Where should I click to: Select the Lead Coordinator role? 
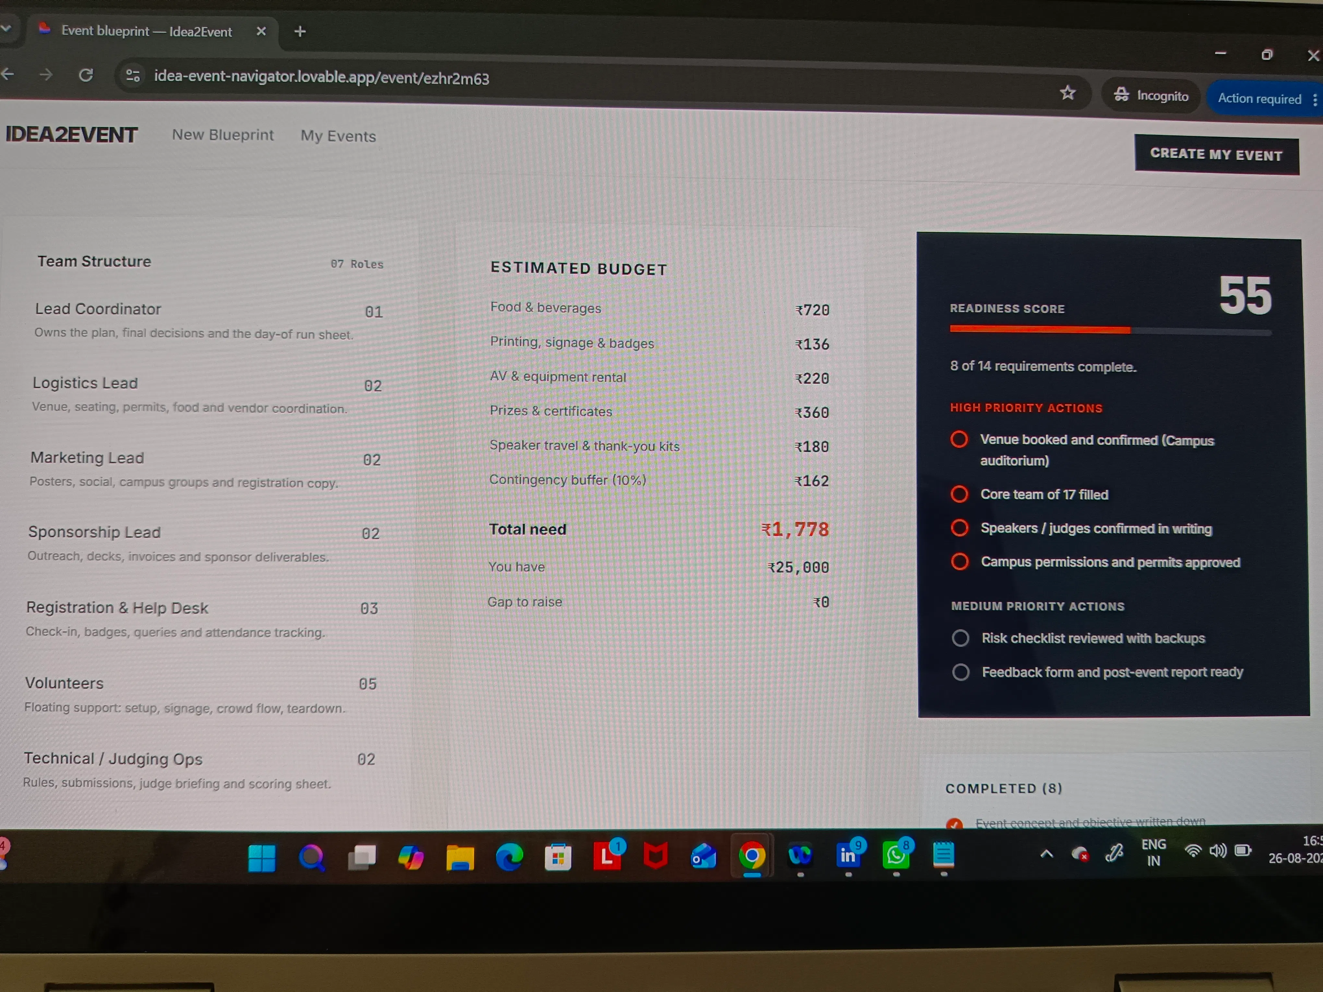click(x=208, y=321)
